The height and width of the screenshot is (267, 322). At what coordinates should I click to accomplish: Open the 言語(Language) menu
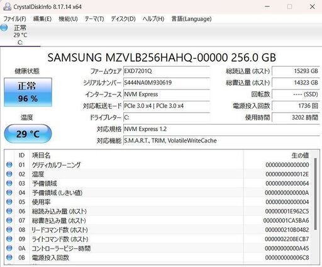pos(191,19)
